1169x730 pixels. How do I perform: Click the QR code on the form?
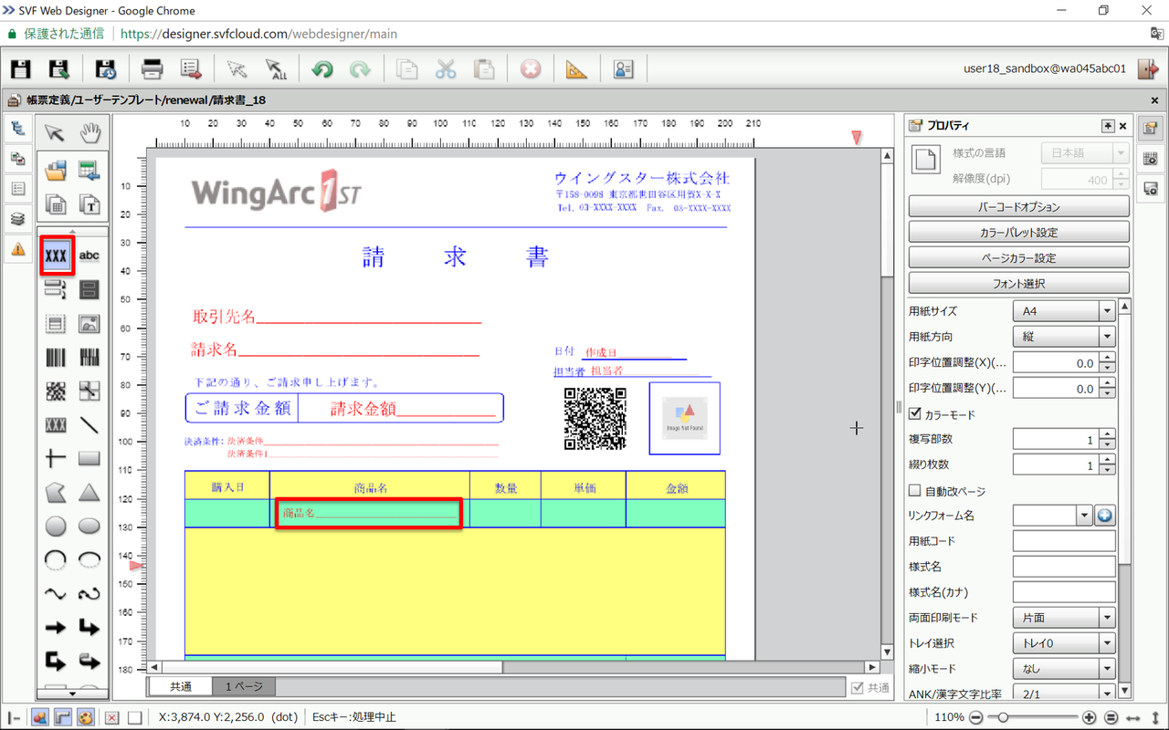coord(595,419)
